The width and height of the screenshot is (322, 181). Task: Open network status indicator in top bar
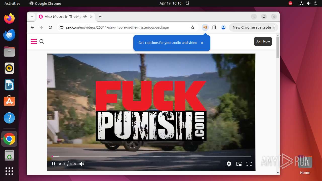click(x=301, y=3)
